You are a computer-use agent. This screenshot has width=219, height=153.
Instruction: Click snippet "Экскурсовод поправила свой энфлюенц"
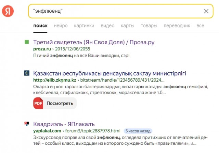coord(120,140)
